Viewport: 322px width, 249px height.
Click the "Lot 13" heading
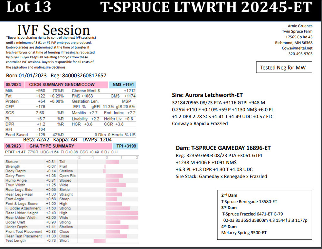[29, 7]
